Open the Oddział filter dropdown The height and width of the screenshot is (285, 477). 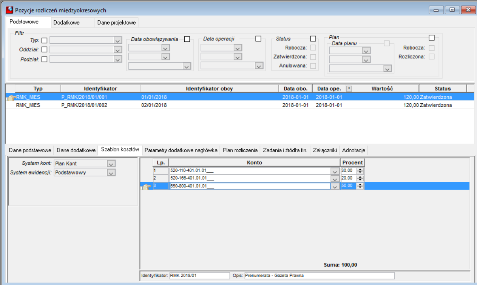click(x=117, y=49)
